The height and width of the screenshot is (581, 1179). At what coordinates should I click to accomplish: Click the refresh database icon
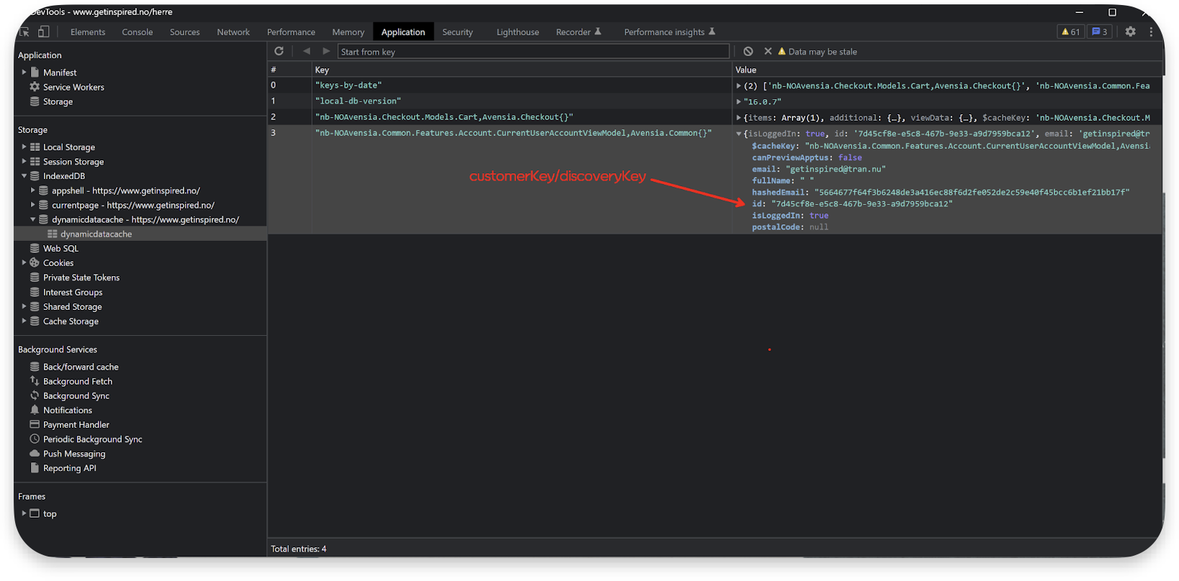pyautogui.click(x=279, y=51)
